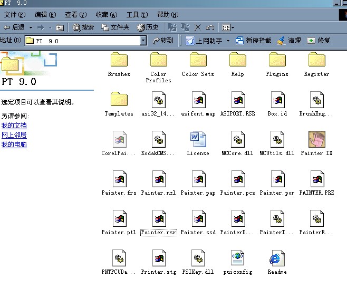Open the 编辑(E) menu
The height and width of the screenshot is (288, 347).
[x=45, y=15]
